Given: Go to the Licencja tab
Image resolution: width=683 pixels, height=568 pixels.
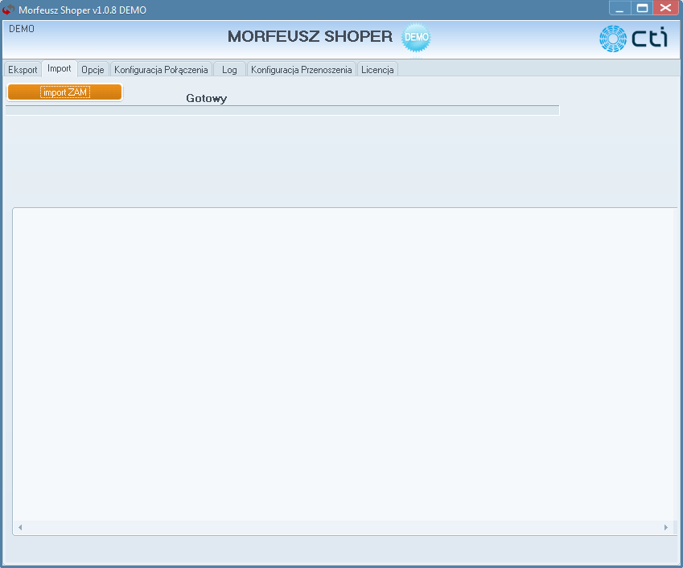Looking at the screenshot, I should 377,70.
